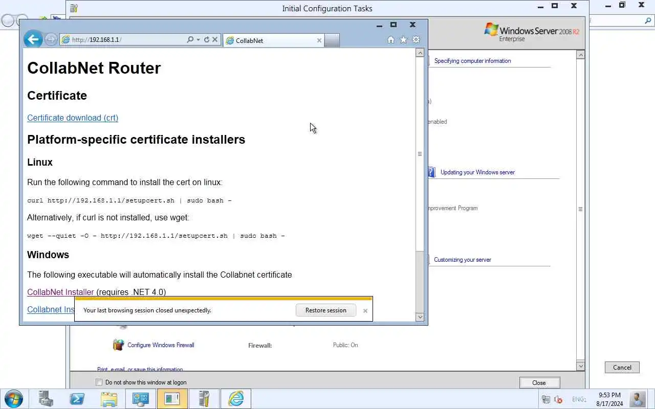The width and height of the screenshot is (655, 409).
Task: Open address bar autocomplete dropdown arrow
Action: [x=198, y=39]
